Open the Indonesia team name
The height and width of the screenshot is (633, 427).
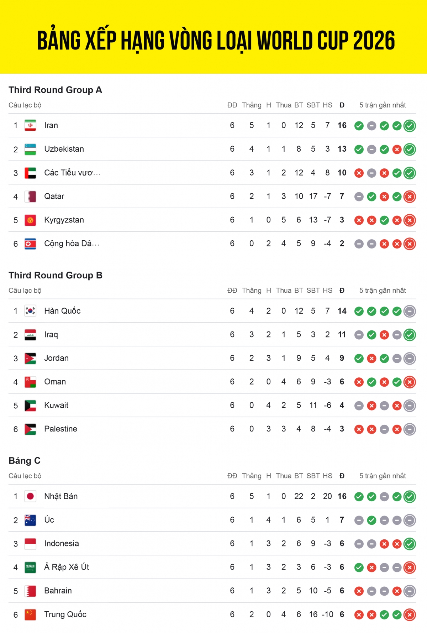[x=62, y=544]
